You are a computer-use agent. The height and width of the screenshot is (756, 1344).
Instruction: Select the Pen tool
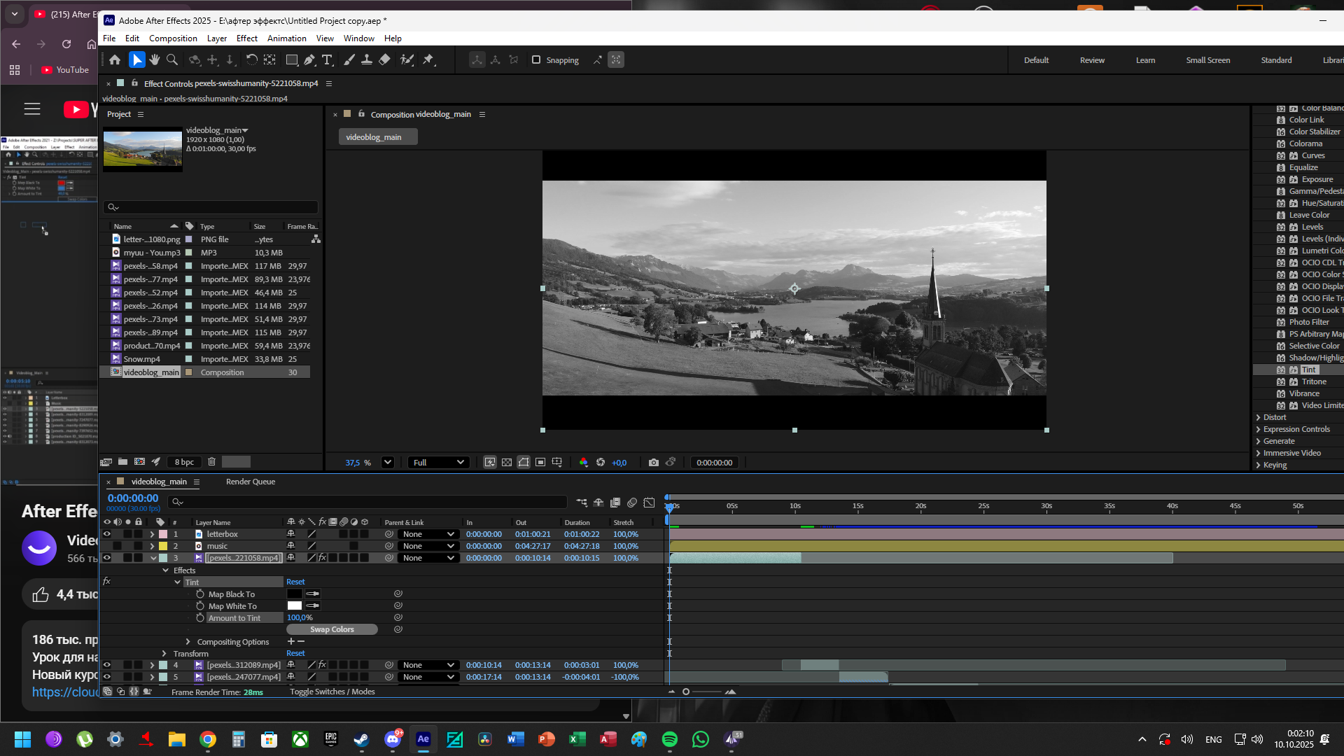(309, 60)
